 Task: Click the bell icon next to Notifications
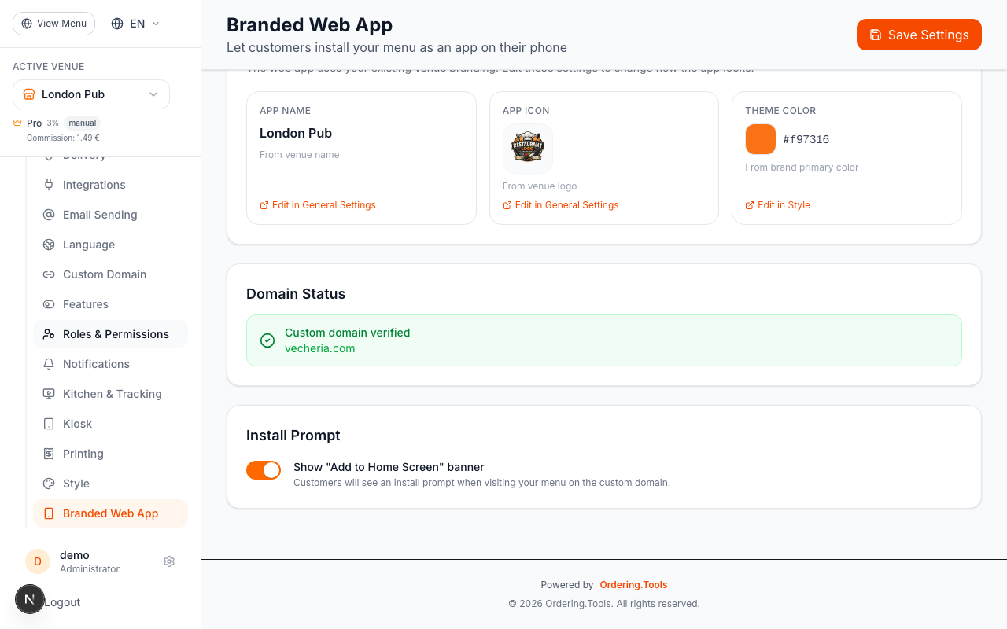point(49,364)
